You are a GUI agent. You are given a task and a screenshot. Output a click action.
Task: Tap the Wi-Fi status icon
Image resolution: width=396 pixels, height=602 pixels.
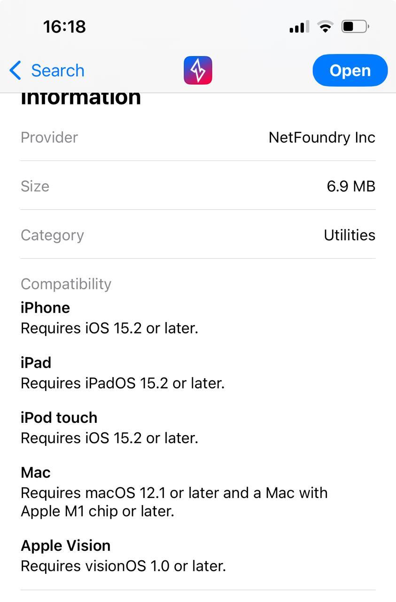(x=325, y=26)
